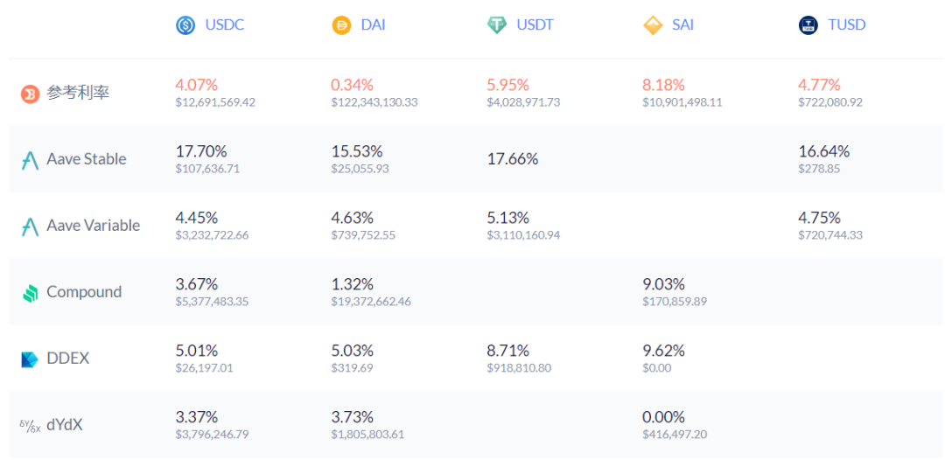945x460 pixels.
Task: Open the SAI column header link
Action: coord(682,25)
